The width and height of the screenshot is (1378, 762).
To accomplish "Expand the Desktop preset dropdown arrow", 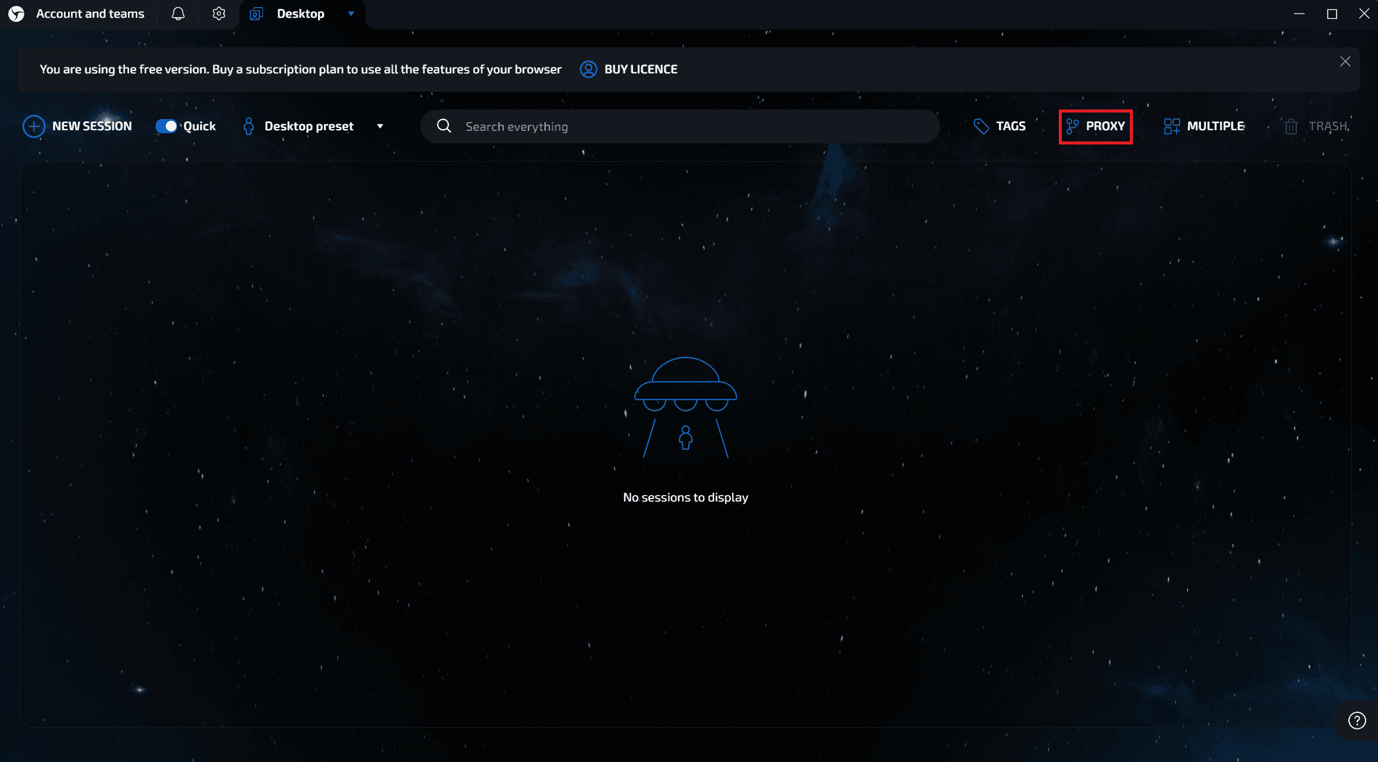I will [380, 126].
